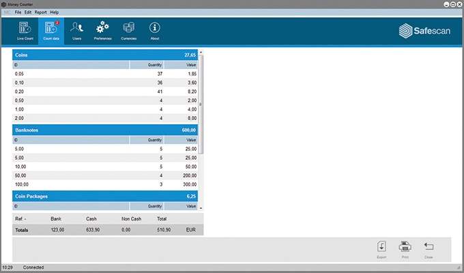The width and height of the screenshot is (464, 273).
Task: Open the Edit menu
Action: point(28,12)
